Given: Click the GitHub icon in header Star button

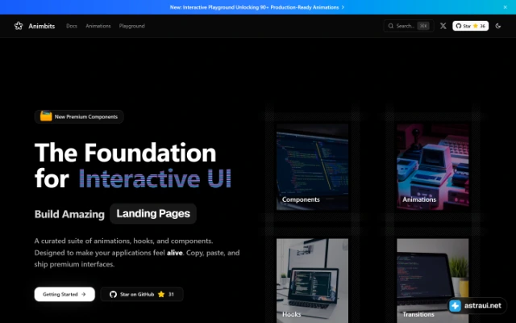Looking at the screenshot, I should pos(459,26).
